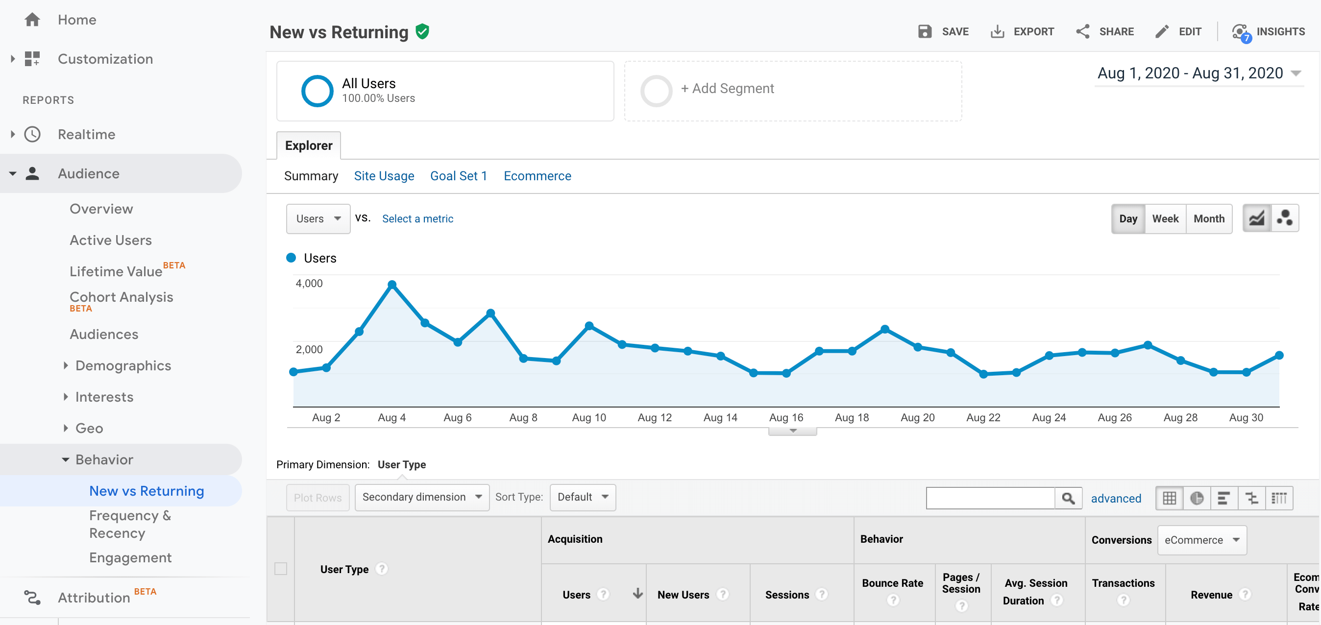Tick the User Type header checkbox
Image resolution: width=1321 pixels, height=625 pixels.
[x=280, y=569]
